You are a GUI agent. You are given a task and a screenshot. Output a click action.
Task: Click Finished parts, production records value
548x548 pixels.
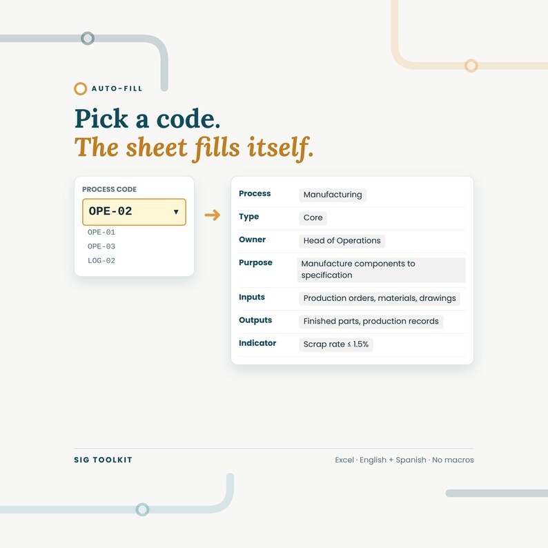tap(371, 321)
